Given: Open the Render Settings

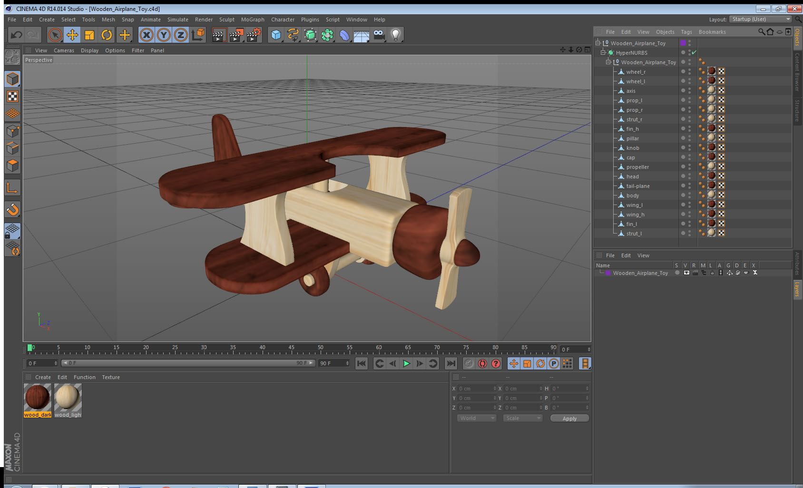Looking at the screenshot, I should [x=254, y=35].
